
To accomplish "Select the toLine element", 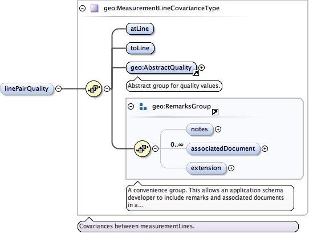I will [140, 48].
